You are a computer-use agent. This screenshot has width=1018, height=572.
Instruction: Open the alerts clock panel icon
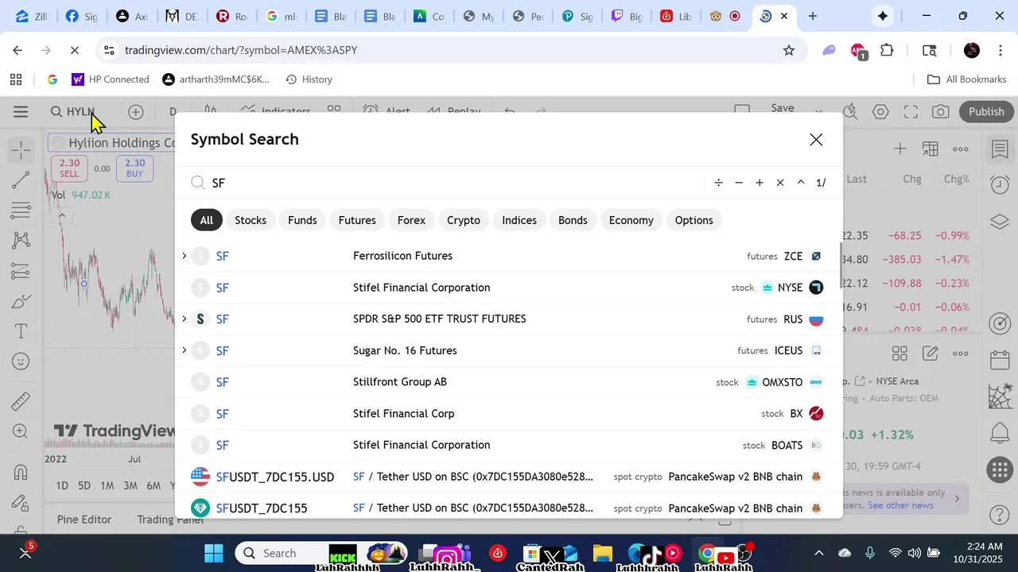pos(1000,185)
